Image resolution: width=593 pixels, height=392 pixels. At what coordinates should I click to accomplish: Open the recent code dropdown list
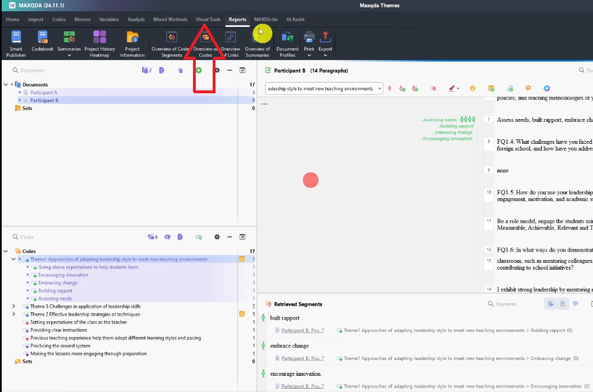[380, 89]
